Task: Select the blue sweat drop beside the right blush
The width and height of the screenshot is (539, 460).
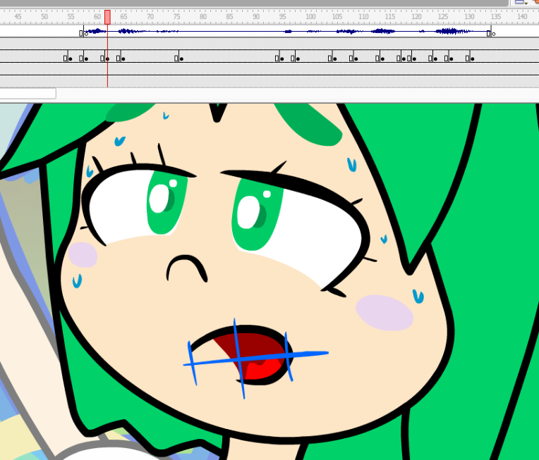Action: [x=418, y=296]
